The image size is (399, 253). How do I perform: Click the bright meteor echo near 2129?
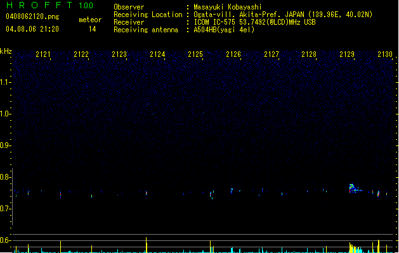353,187
